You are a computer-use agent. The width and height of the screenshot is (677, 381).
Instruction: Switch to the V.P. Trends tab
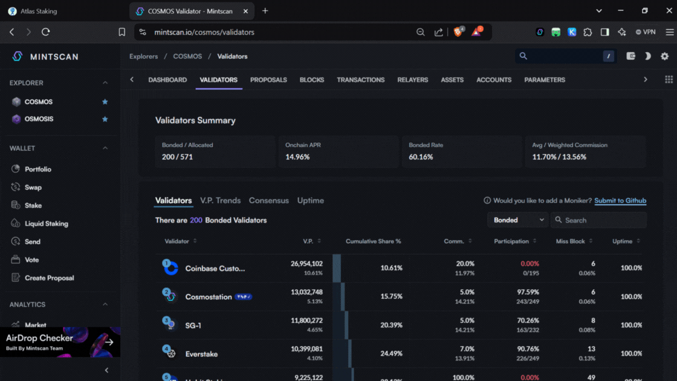[220, 201]
